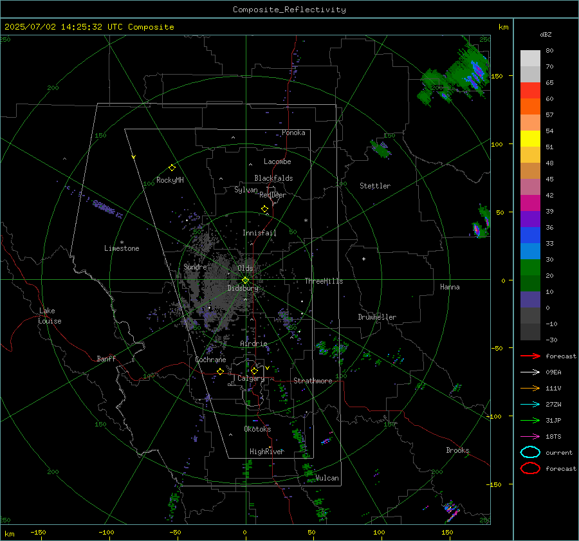
Task: Click the cyan 'current' ellipse icon
Action: 530,452
